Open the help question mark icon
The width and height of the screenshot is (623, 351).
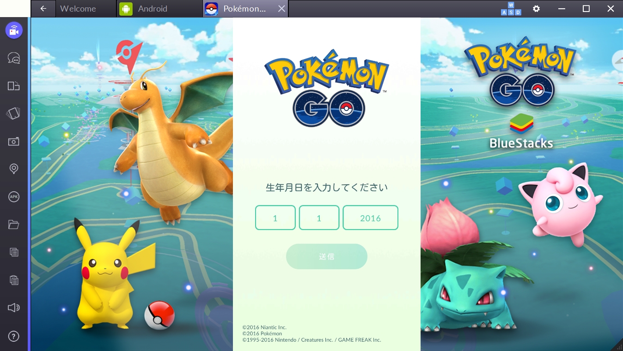pos(14,337)
